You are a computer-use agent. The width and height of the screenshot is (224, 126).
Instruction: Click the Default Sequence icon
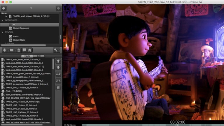[x=10, y=28]
